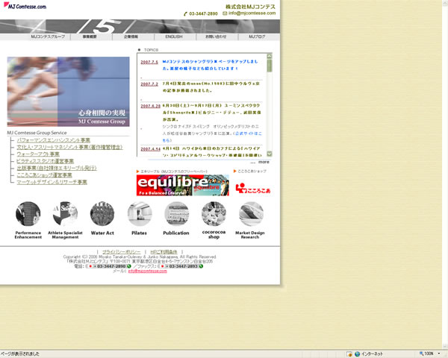Screen dimensions: 448x358
Task: Click the equilibre banner image
Action: pos(183,185)
